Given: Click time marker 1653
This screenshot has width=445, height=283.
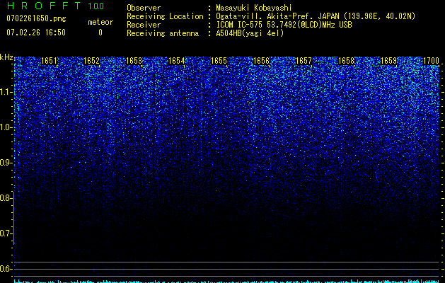Looking at the screenshot, I should pos(134,61).
